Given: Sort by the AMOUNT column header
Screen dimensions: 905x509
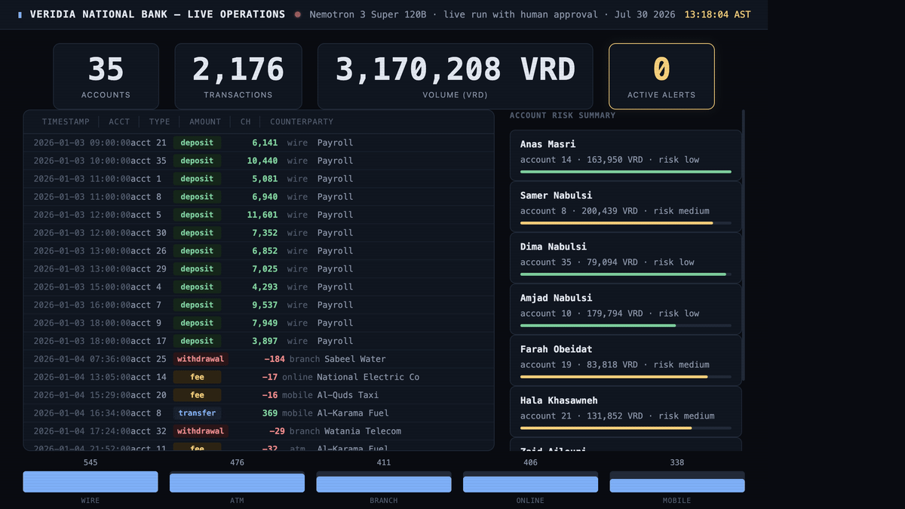Looking at the screenshot, I should coord(205,121).
